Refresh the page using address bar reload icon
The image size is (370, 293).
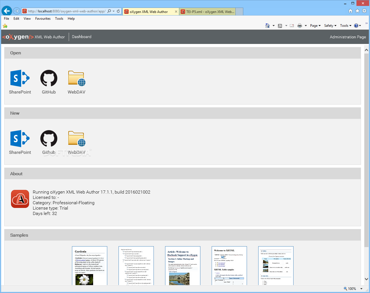click(118, 11)
